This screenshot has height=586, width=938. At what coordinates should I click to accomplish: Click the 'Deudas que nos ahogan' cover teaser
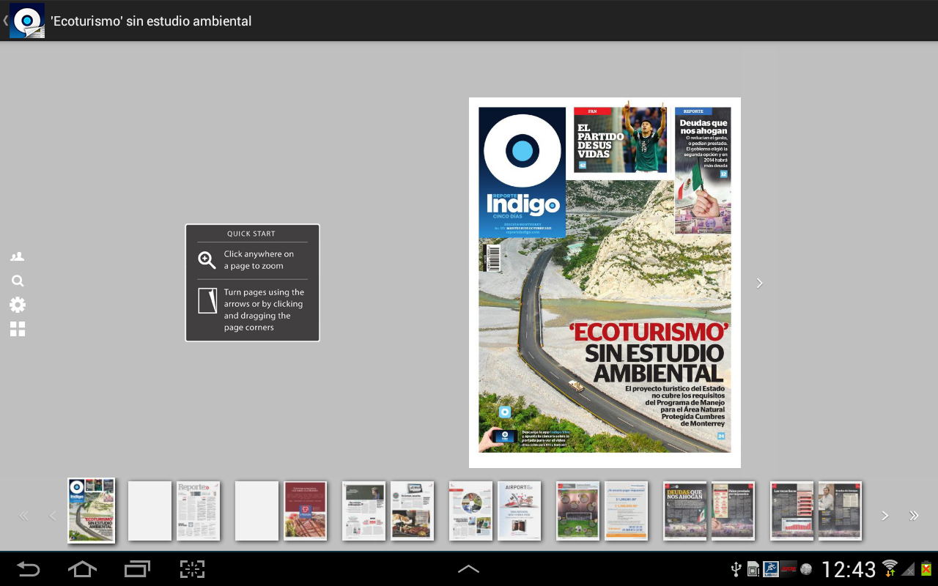703,171
